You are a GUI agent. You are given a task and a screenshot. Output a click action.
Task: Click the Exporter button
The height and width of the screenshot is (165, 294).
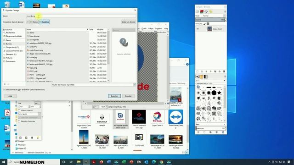coord(114,96)
